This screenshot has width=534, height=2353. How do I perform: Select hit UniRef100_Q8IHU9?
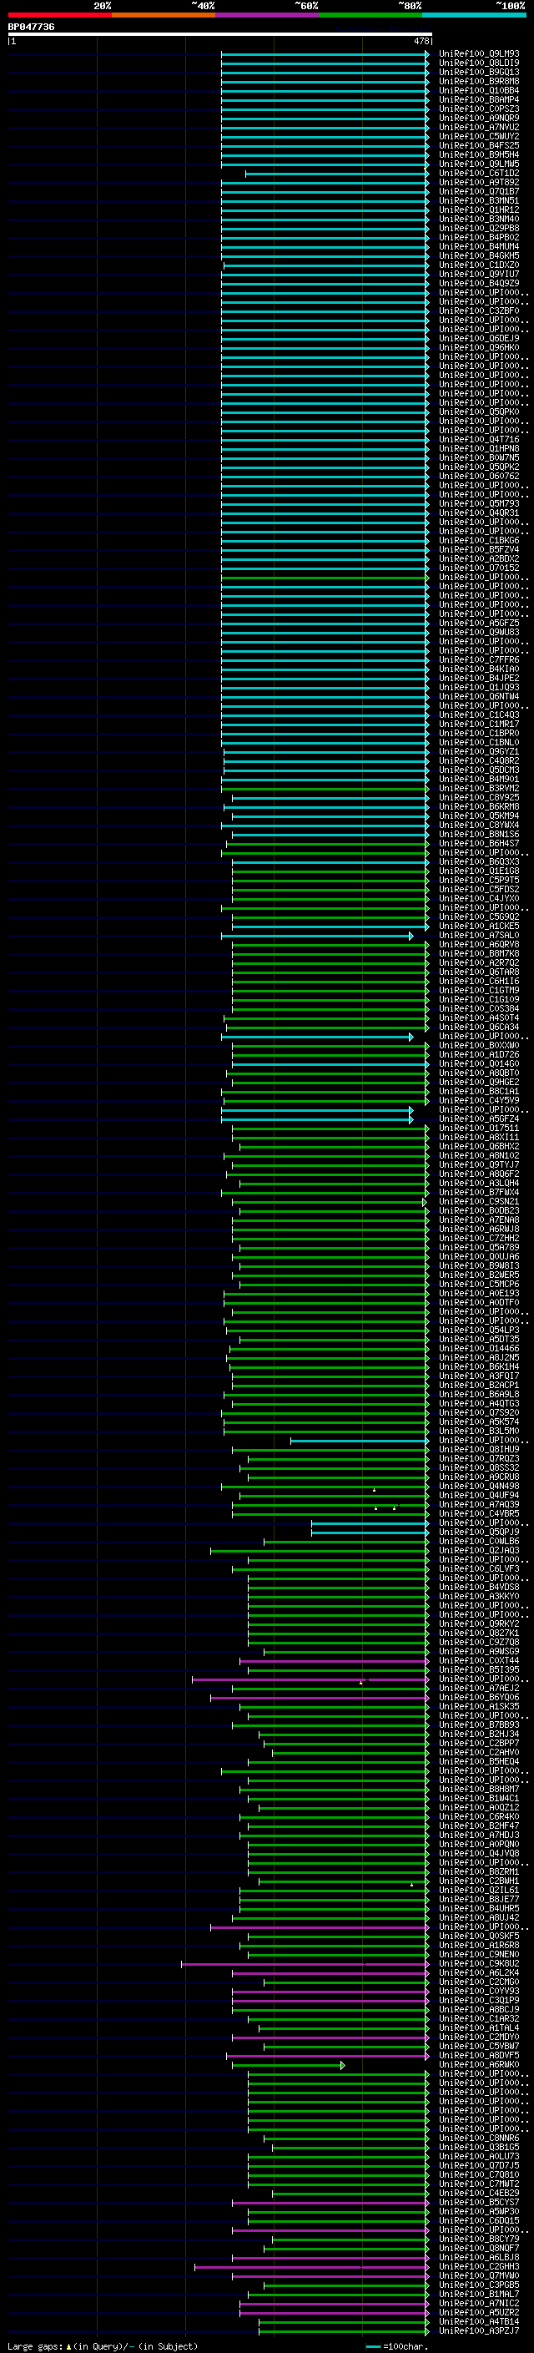479,1449
